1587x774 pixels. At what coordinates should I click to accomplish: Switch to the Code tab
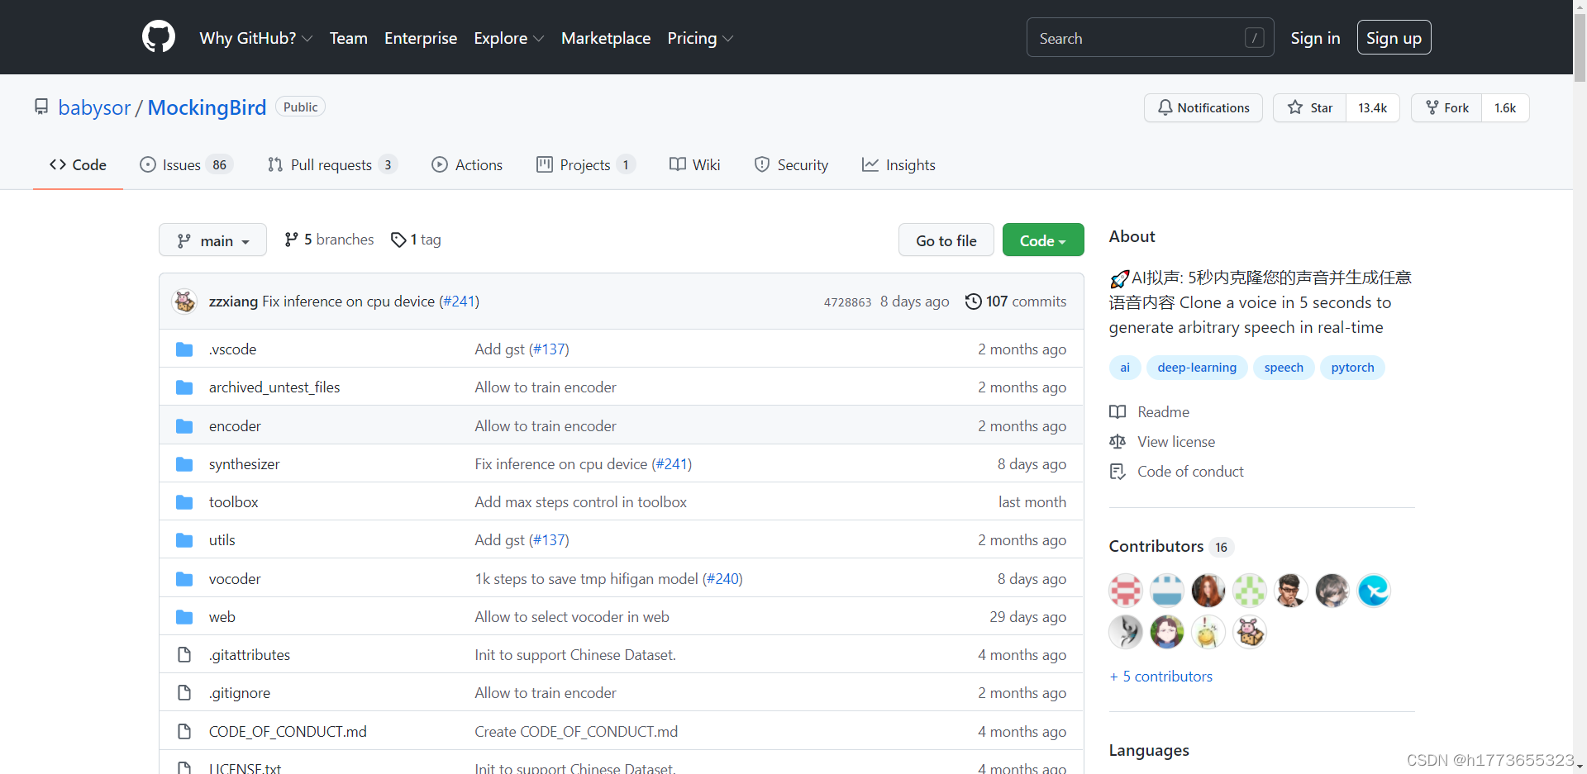point(78,165)
